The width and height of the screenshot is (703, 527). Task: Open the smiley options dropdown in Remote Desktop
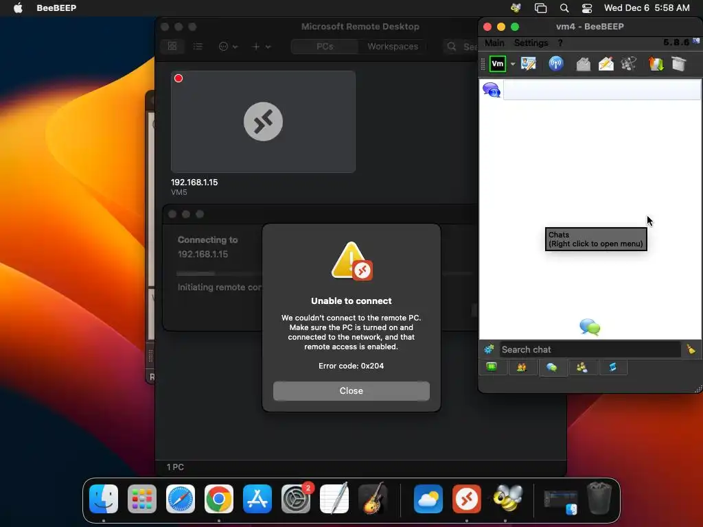point(228,46)
